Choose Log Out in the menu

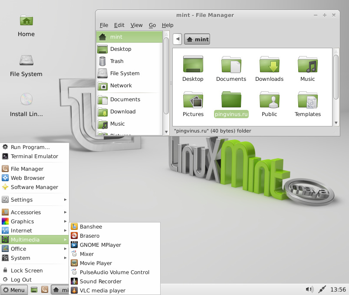coord(34,280)
